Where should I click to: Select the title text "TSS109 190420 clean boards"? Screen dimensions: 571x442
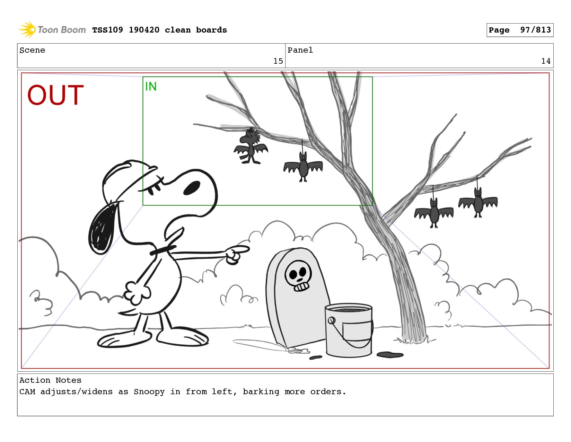pos(159,30)
